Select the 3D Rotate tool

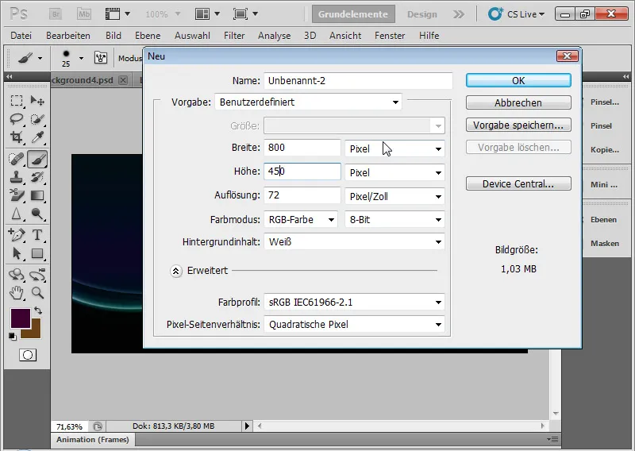(16, 275)
